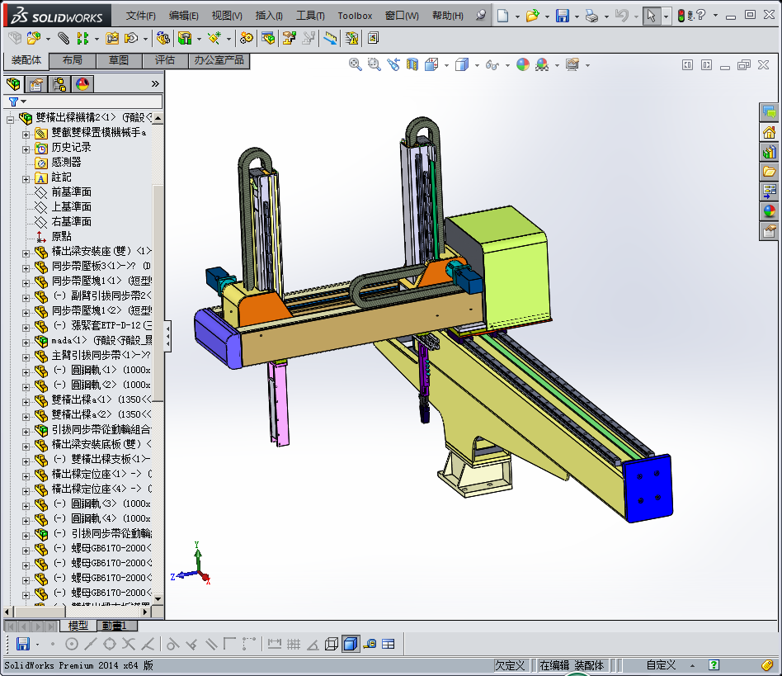Click the Section View icon
The height and width of the screenshot is (676, 782).
(412, 64)
